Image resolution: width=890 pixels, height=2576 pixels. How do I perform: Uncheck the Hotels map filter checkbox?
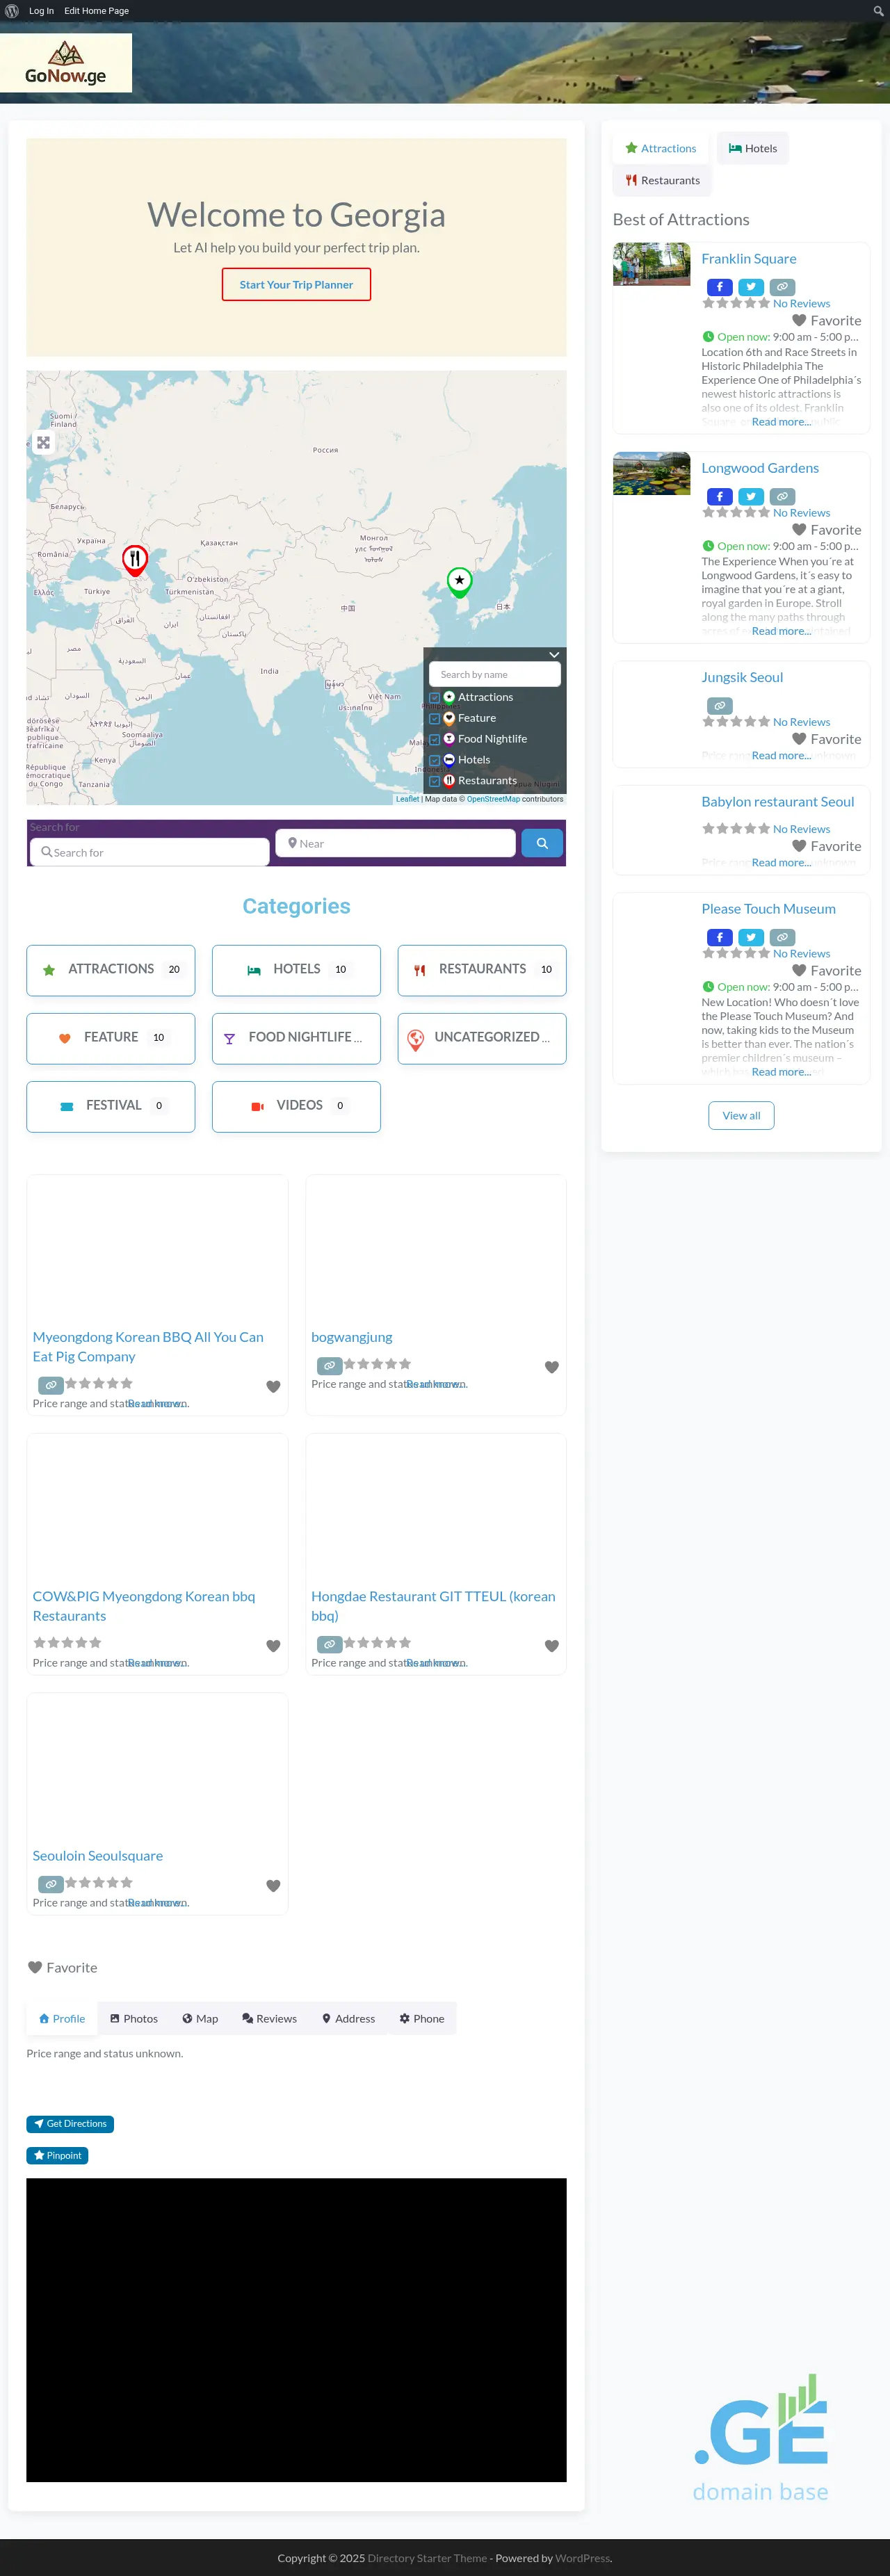pos(435,760)
